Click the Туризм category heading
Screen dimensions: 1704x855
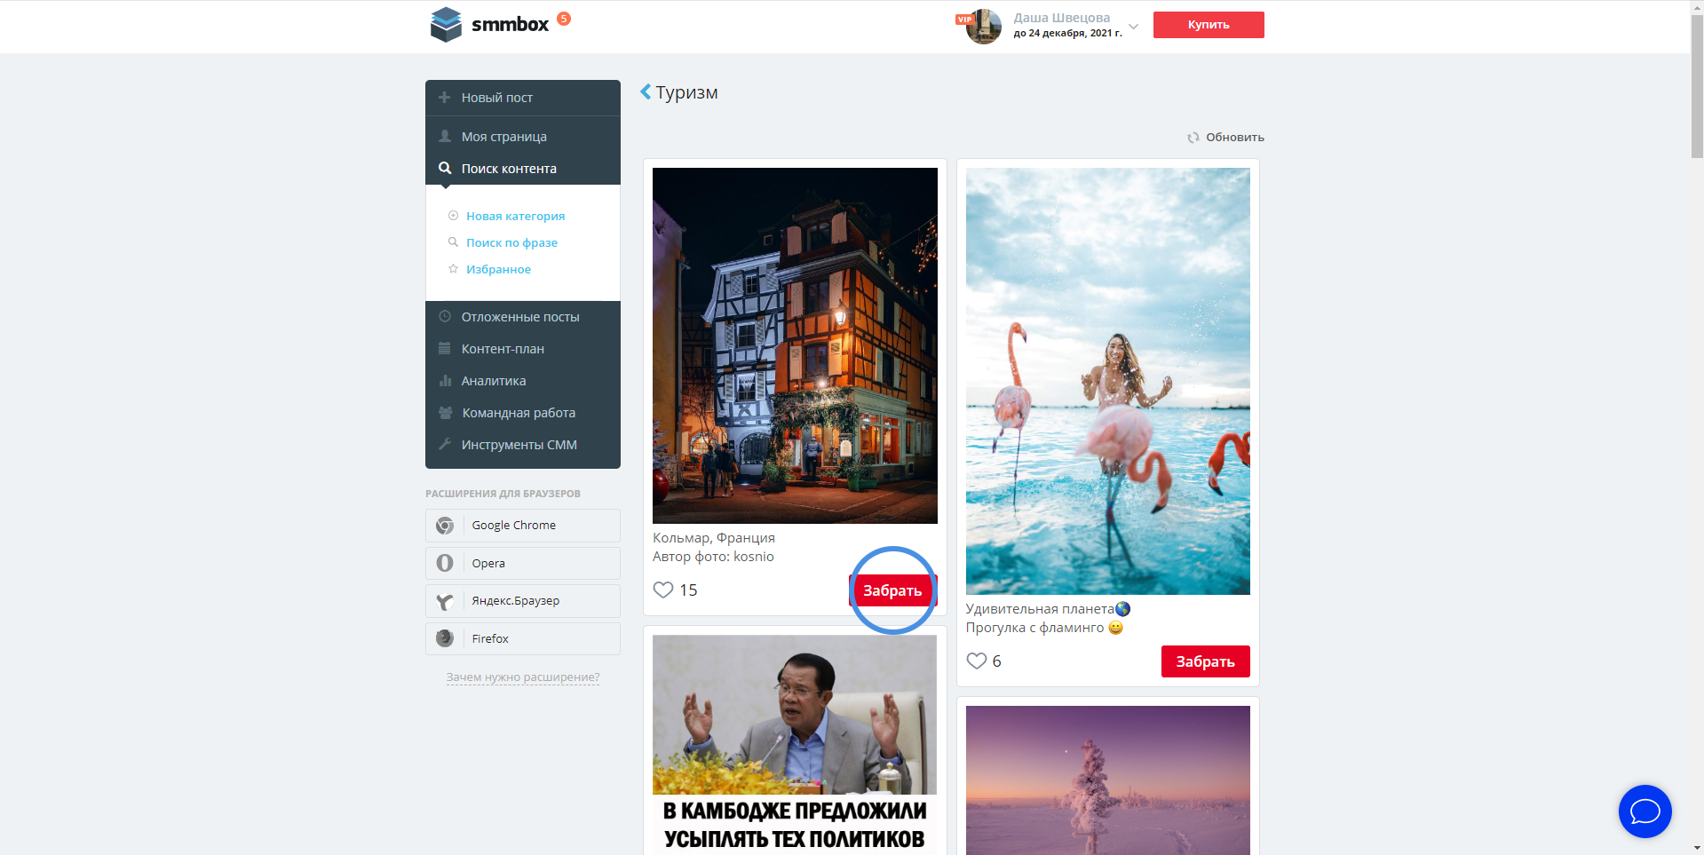click(686, 92)
